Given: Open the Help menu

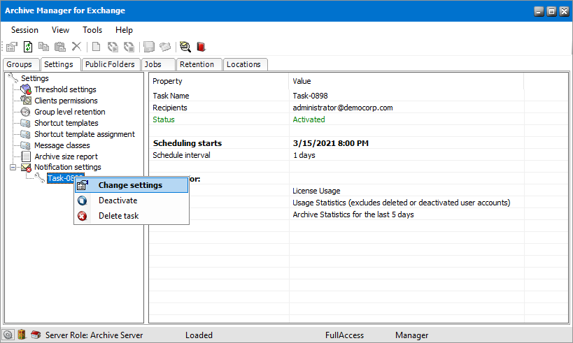Looking at the screenshot, I should pos(124,30).
